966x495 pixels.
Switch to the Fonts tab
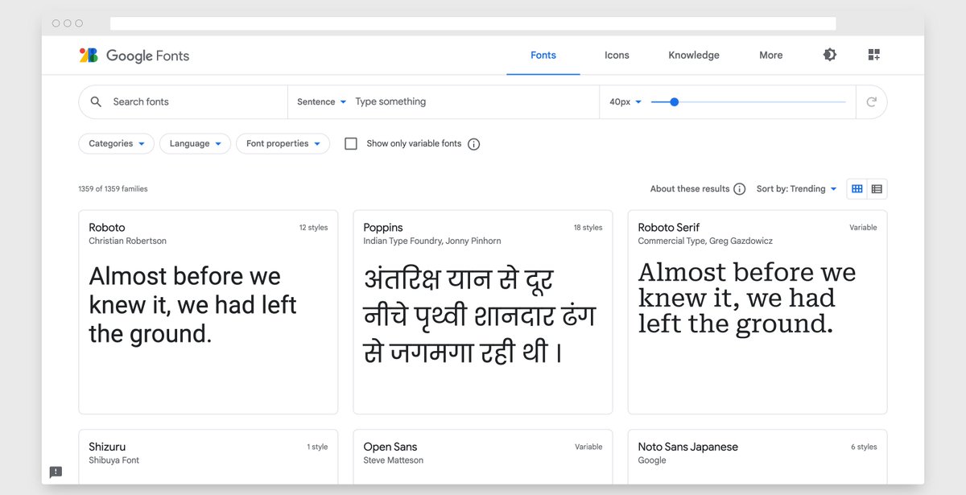tap(543, 56)
